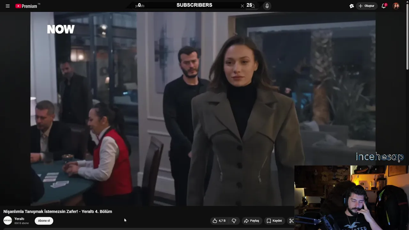Like the video showing 4,7 B
Screen dimensions: 409x230
(219, 221)
